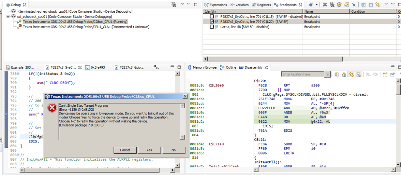
Task: Click the Breakpoints horizontal scrollbar left arrow
Action: [205, 59]
